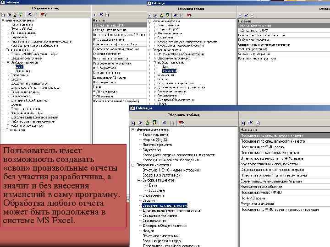Click the add-page icon above front window's Название list
Screen dimensions: 330x247
(243, 123)
